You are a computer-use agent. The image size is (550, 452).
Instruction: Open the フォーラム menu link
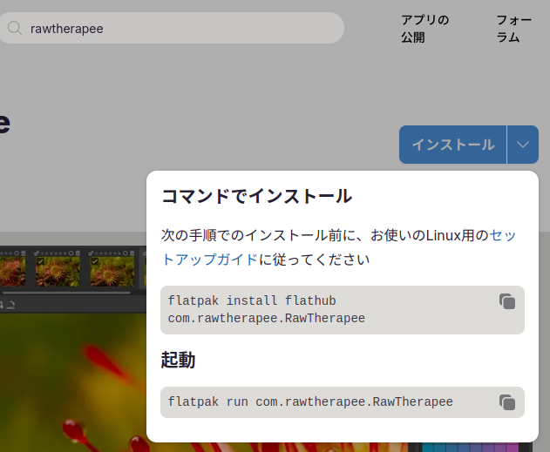(x=513, y=29)
